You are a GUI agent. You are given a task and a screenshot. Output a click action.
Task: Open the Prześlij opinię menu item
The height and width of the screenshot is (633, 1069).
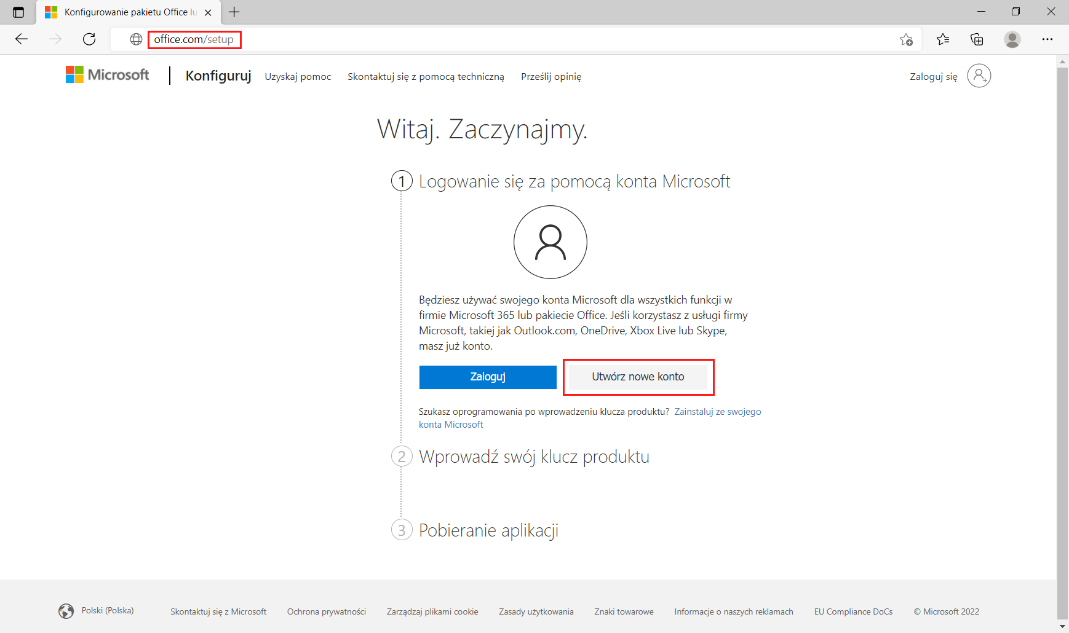[551, 76]
